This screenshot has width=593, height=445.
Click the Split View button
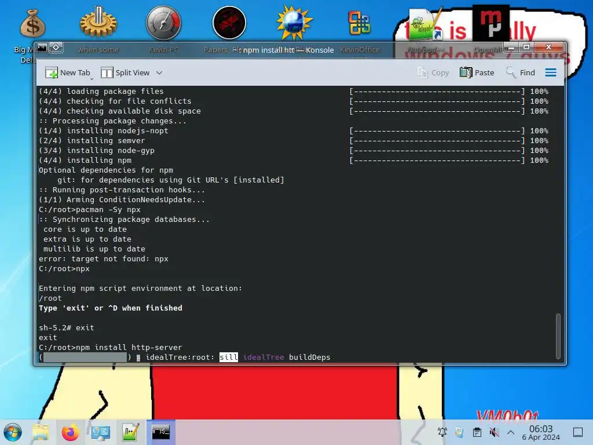pos(125,72)
